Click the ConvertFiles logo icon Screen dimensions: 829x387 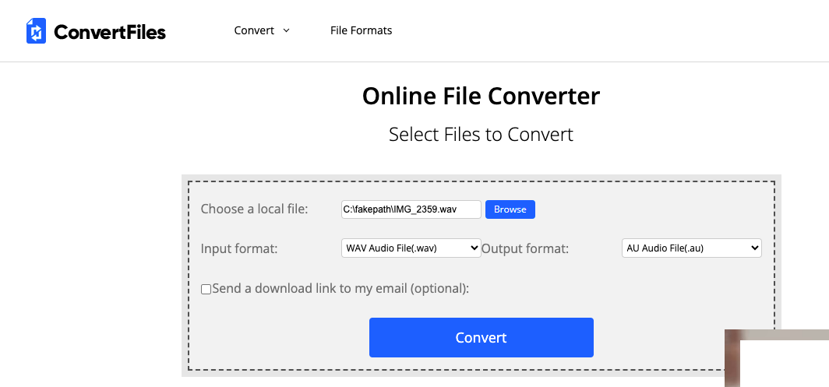click(x=36, y=31)
